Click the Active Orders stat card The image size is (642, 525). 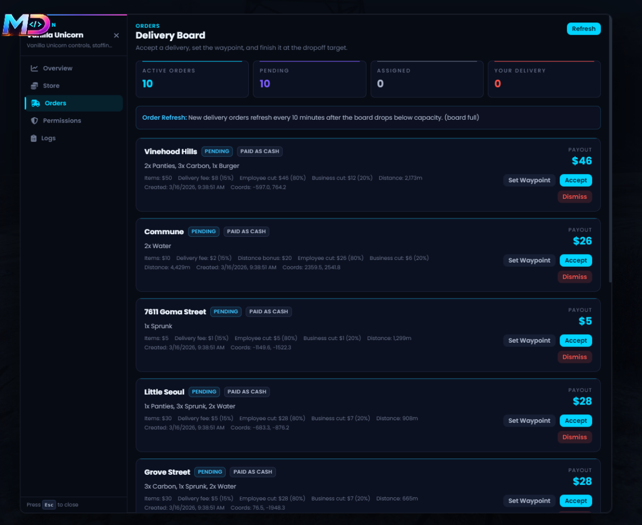pos(192,79)
